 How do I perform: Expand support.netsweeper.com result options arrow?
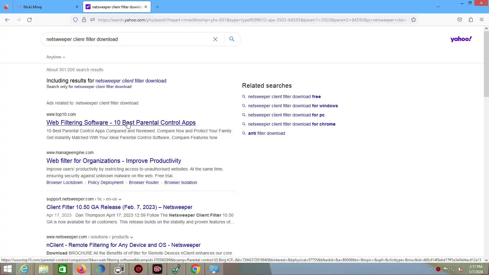(x=120, y=199)
